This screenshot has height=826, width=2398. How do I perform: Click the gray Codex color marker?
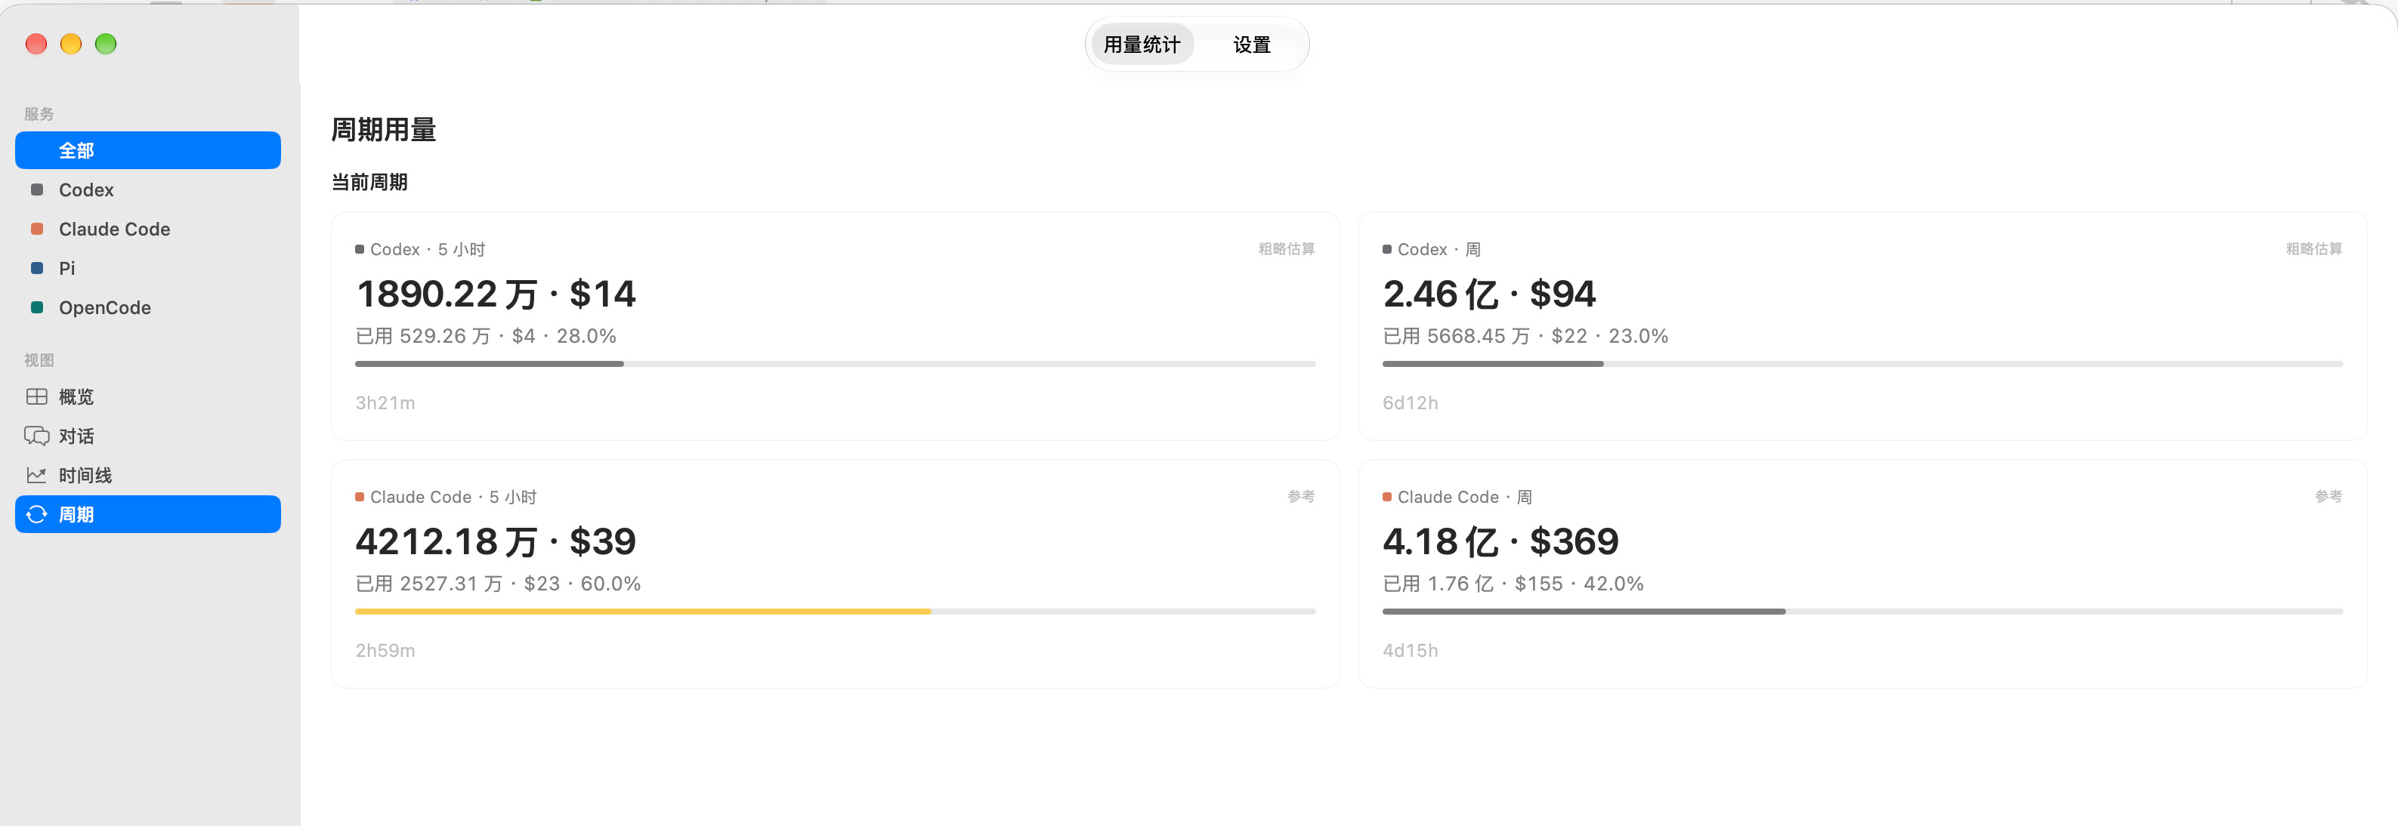coord(37,190)
